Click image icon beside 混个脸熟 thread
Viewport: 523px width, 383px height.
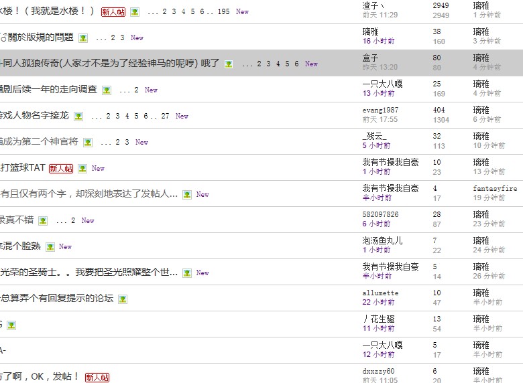pyautogui.click(x=50, y=247)
